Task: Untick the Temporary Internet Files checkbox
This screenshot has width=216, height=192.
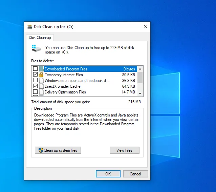Action: [x=35, y=75]
